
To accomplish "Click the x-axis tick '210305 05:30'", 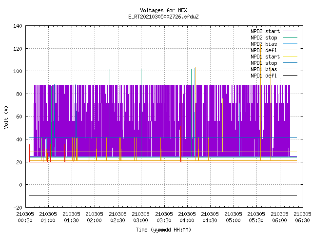I will click(256, 217).
